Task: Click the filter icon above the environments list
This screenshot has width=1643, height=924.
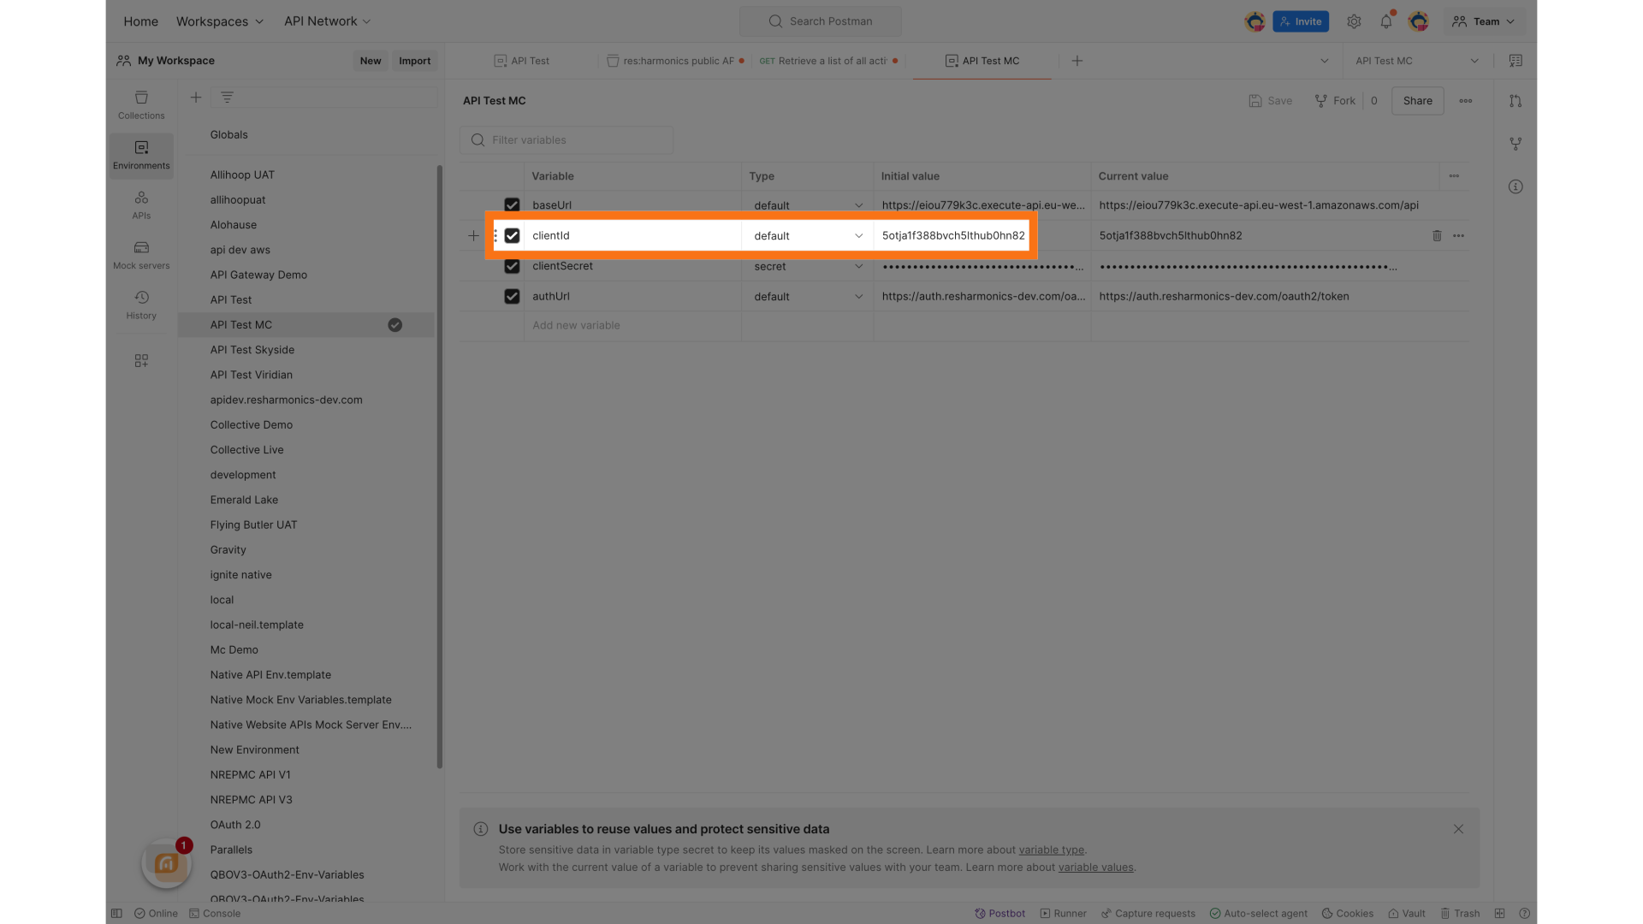Action: (227, 98)
